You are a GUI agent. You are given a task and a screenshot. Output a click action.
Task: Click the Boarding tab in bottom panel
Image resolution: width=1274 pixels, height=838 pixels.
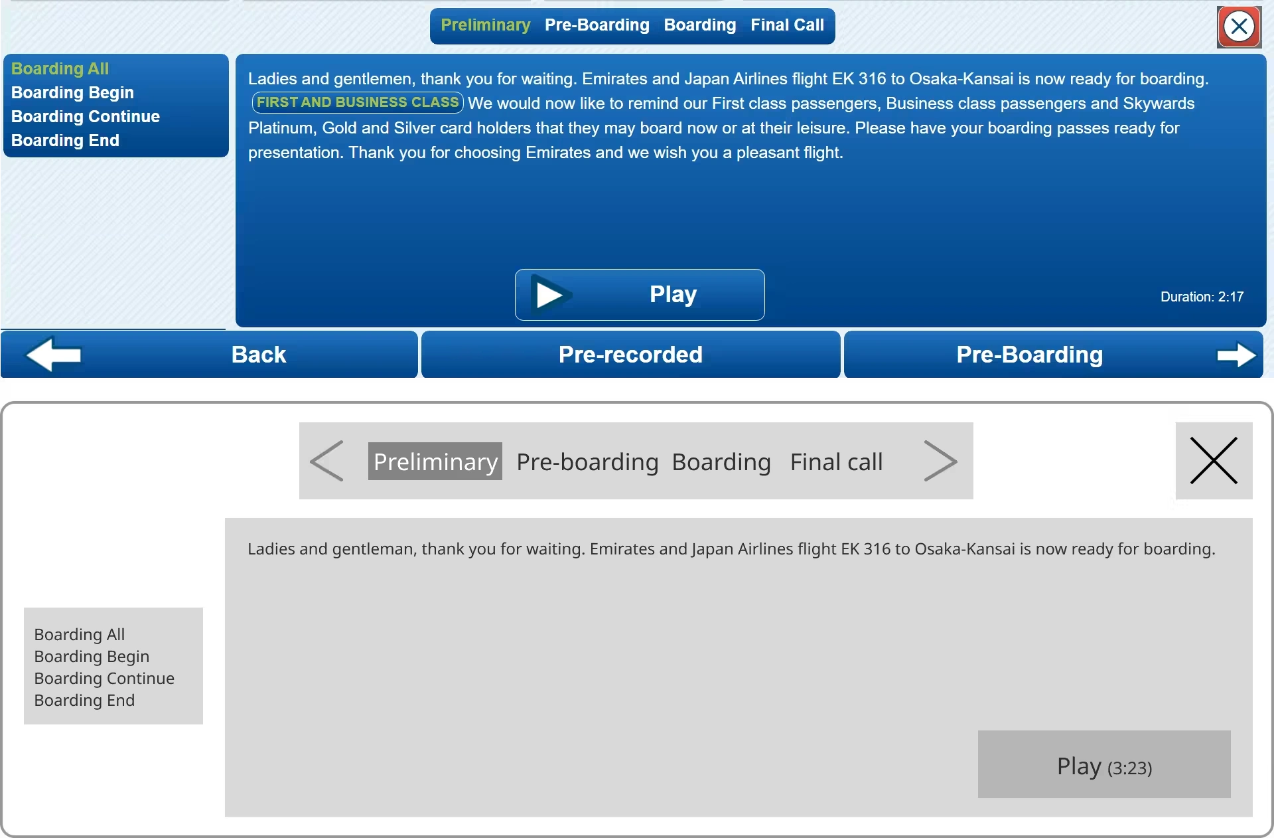click(x=720, y=460)
